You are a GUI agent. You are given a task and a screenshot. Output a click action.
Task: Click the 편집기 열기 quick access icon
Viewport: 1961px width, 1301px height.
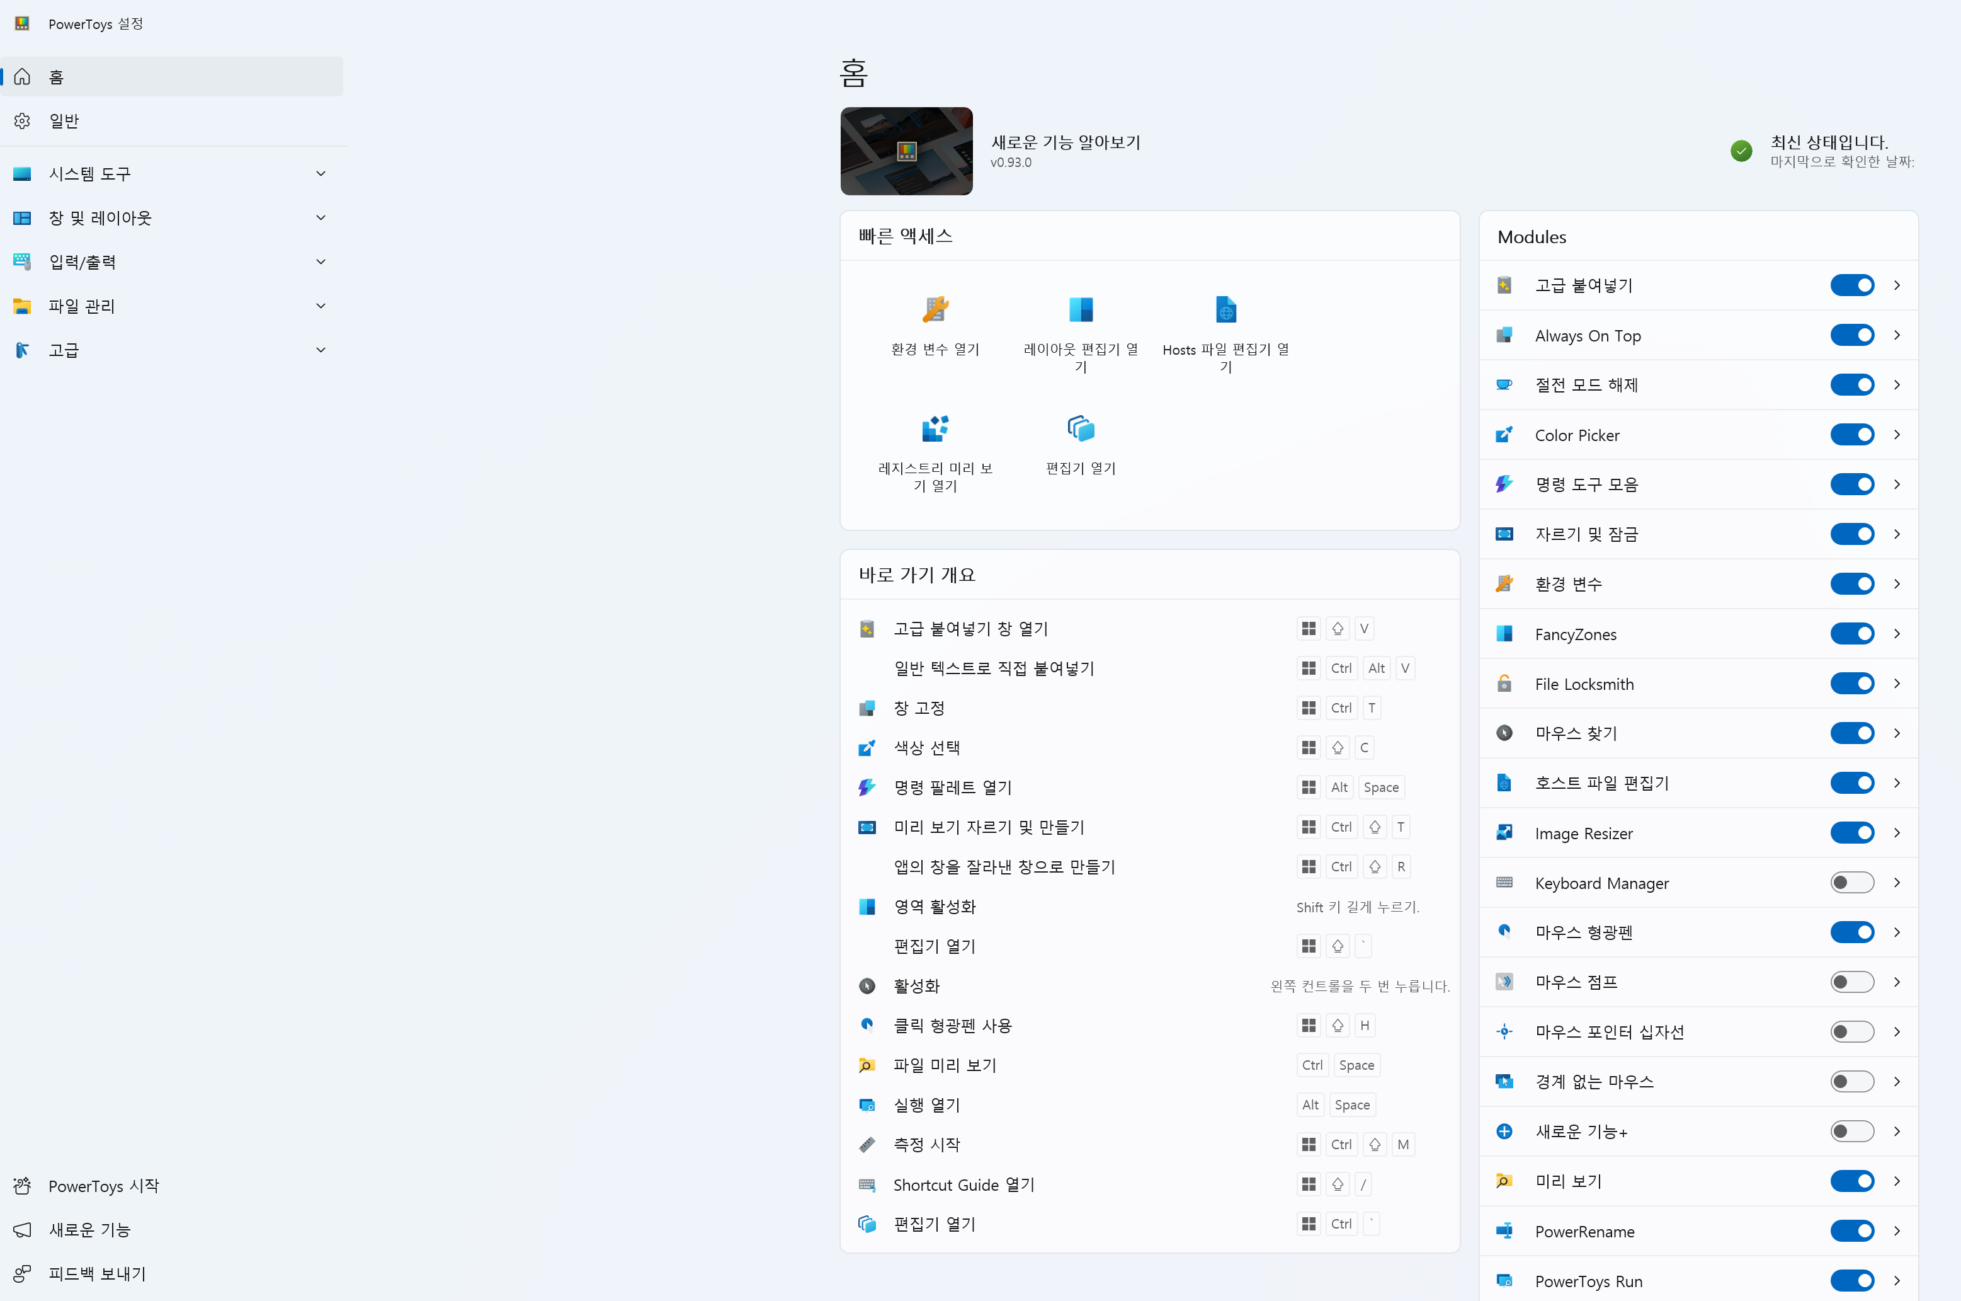pos(1081,429)
